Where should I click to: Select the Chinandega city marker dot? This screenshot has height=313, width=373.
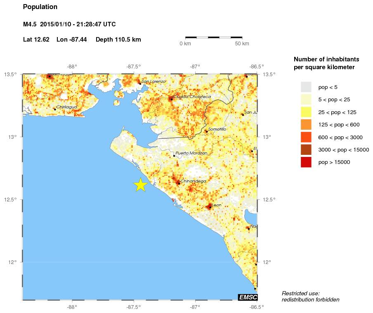coord(178,183)
